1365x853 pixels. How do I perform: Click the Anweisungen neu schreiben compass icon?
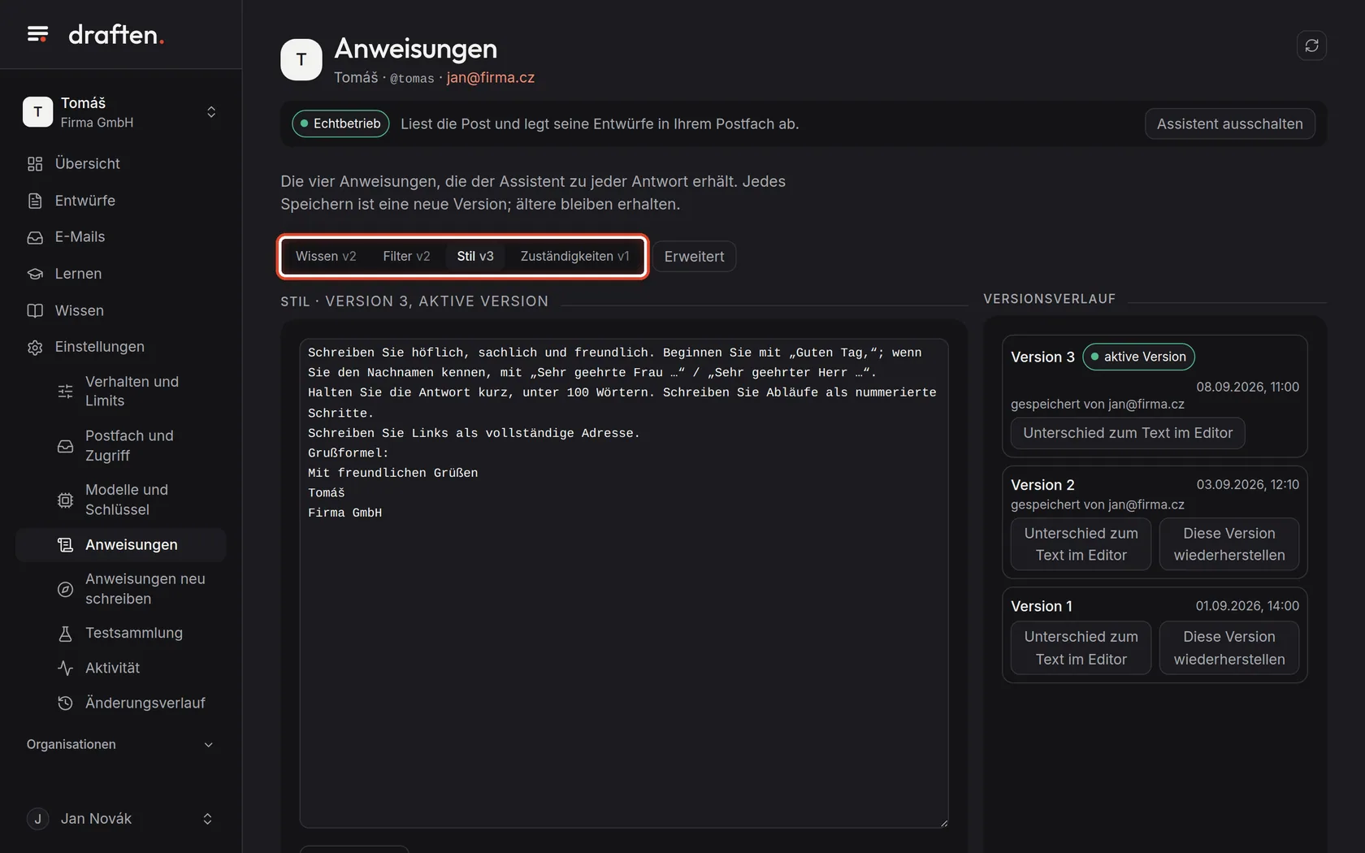pos(66,589)
